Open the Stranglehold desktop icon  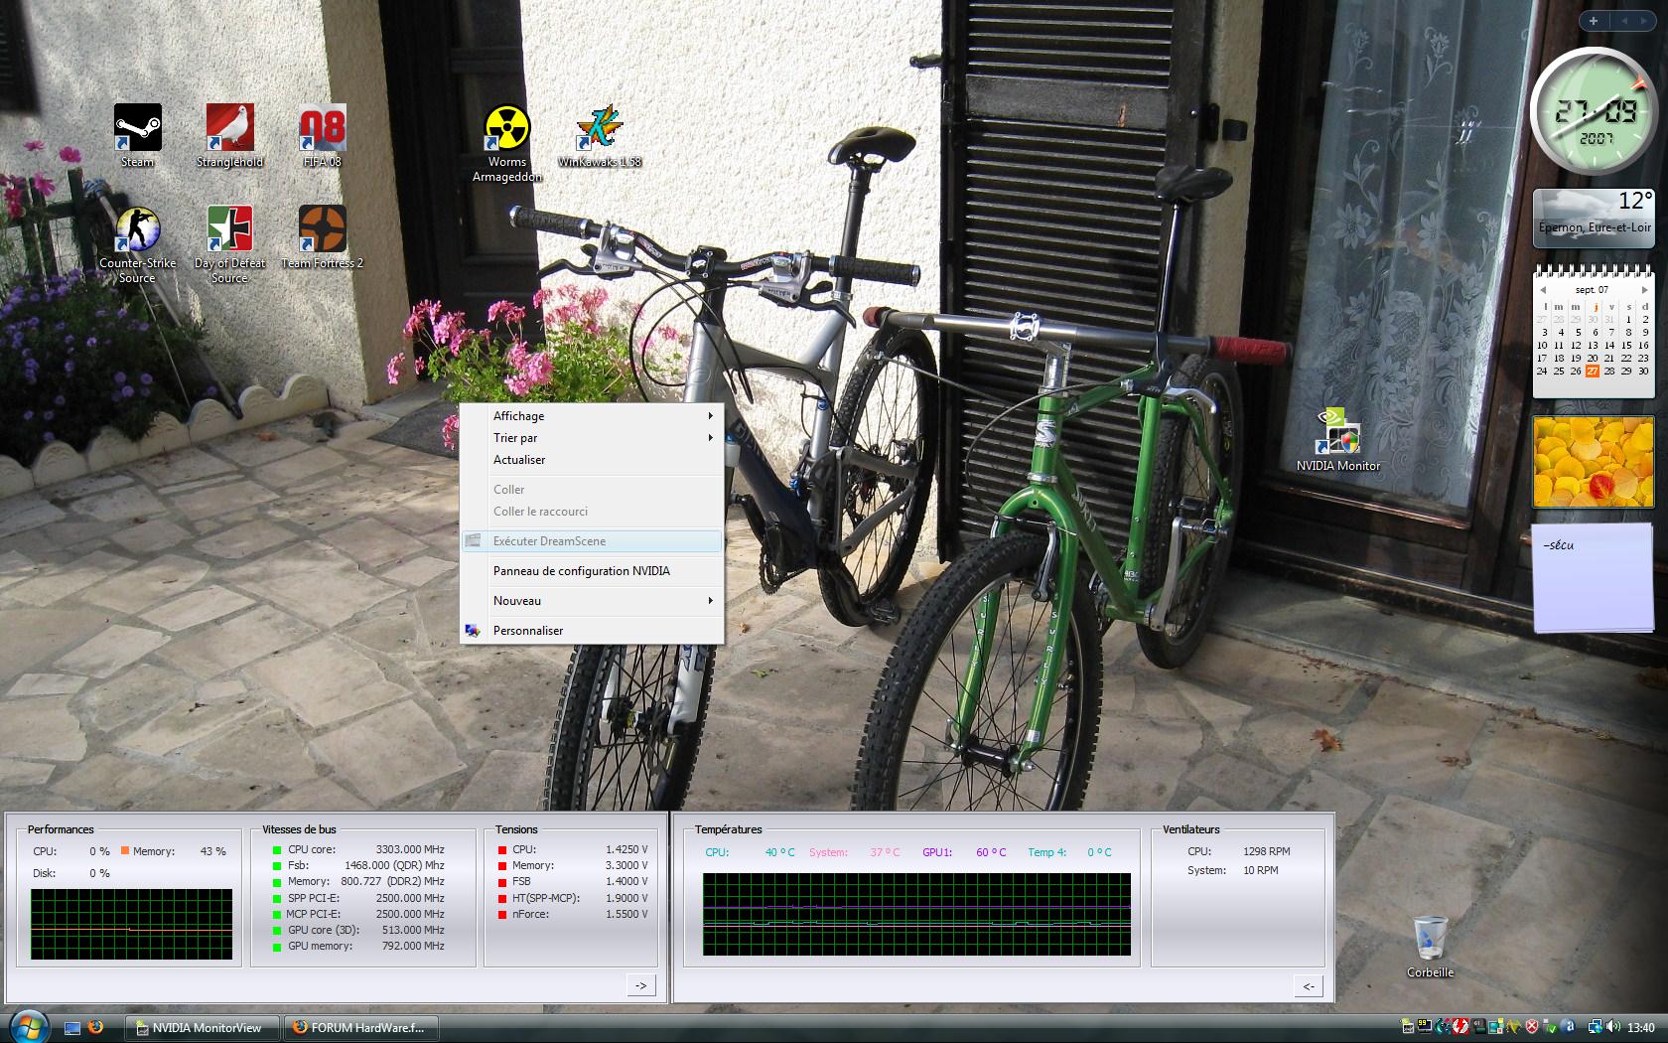coord(229,129)
